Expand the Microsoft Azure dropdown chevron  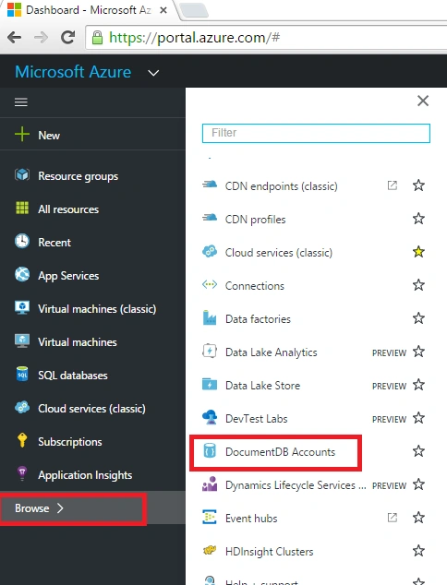153,73
